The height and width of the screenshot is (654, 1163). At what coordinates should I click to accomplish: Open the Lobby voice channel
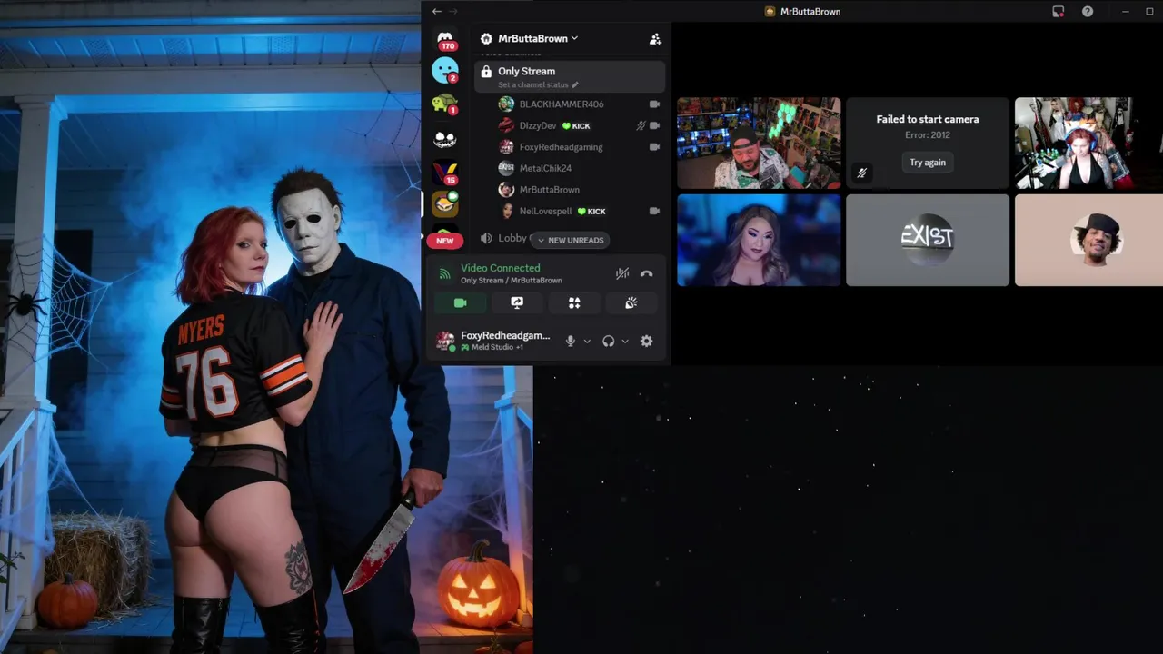pyautogui.click(x=505, y=238)
